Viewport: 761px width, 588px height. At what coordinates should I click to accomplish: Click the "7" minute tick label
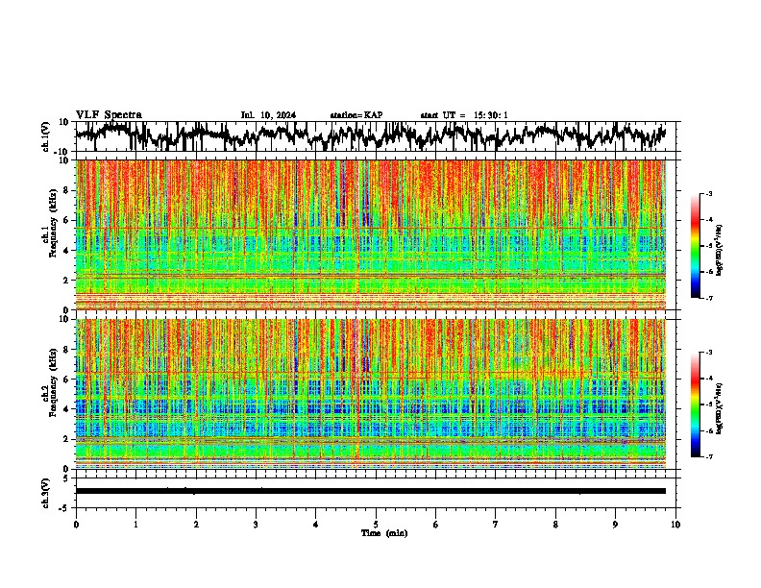click(496, 525)
